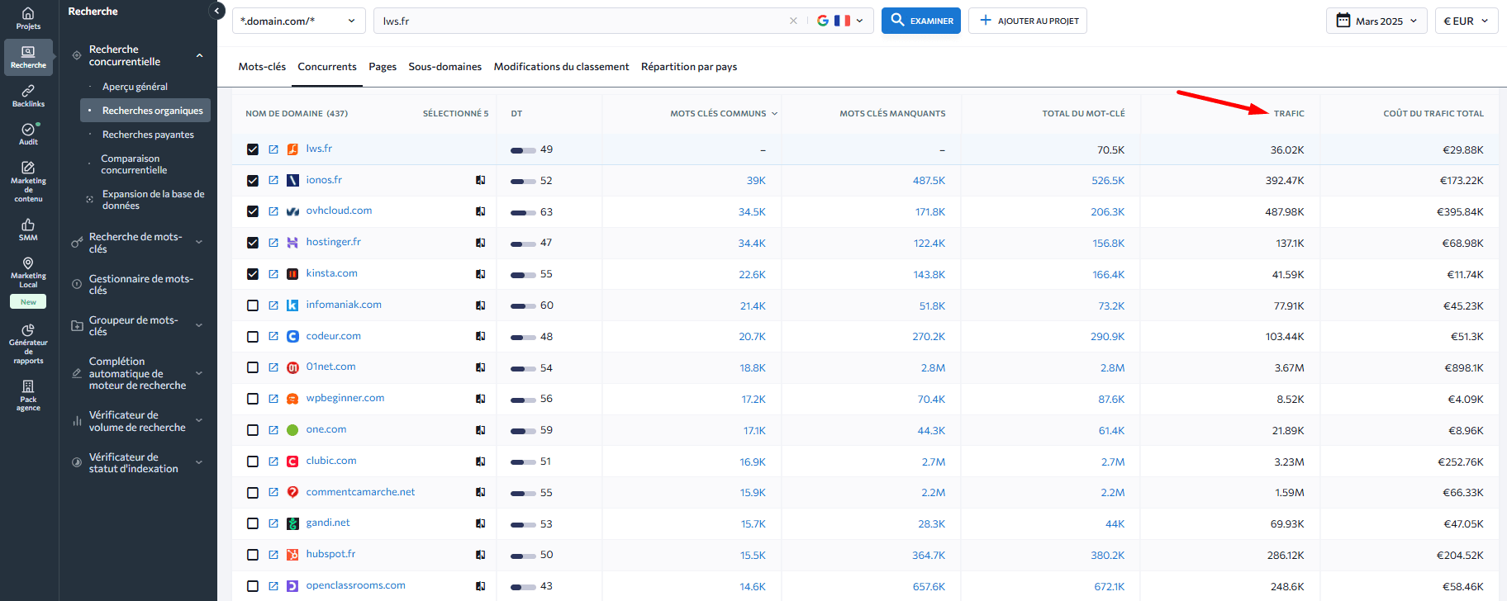Open external link icon for kinsta.com
Viewport: 1507px width, 601px height.
(x=273, y=274)
